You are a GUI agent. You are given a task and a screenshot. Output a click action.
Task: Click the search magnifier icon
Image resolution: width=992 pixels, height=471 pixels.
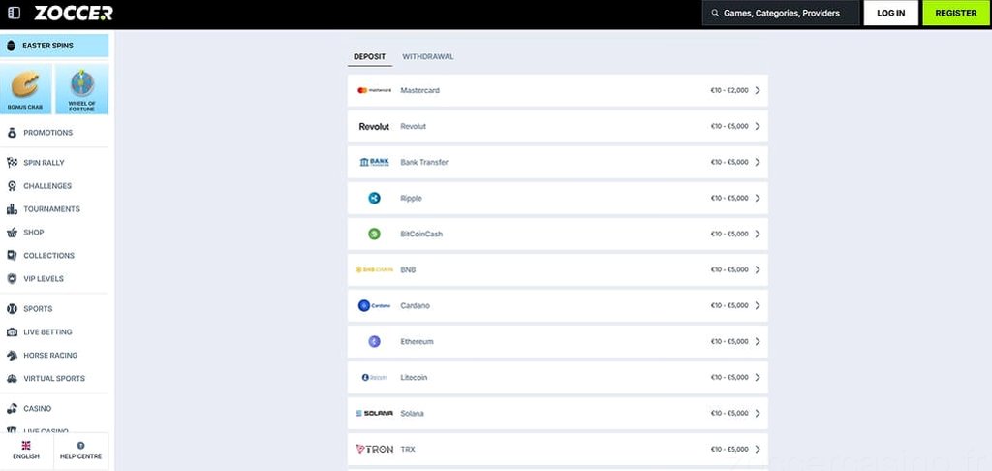715,13
